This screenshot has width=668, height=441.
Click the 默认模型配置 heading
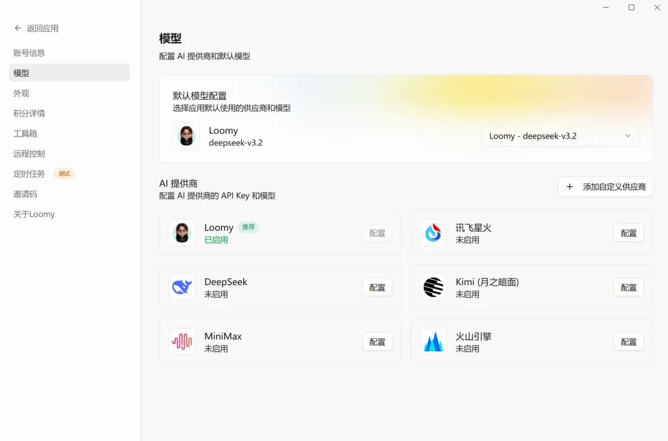pos(200,96)
